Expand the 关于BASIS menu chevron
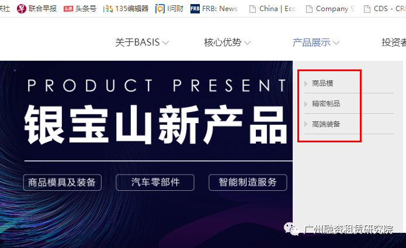 (165, 43)
